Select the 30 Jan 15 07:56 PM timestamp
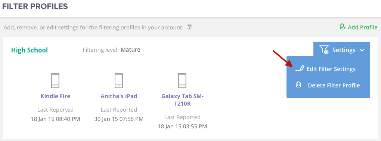 (x=119, y=119)
